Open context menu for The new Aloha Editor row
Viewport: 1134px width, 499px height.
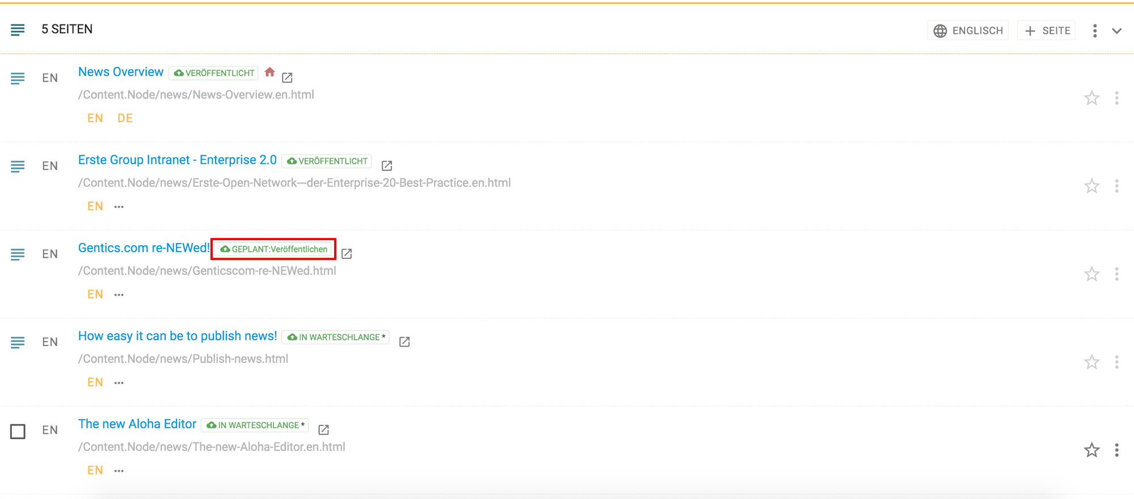point(1116,450)
